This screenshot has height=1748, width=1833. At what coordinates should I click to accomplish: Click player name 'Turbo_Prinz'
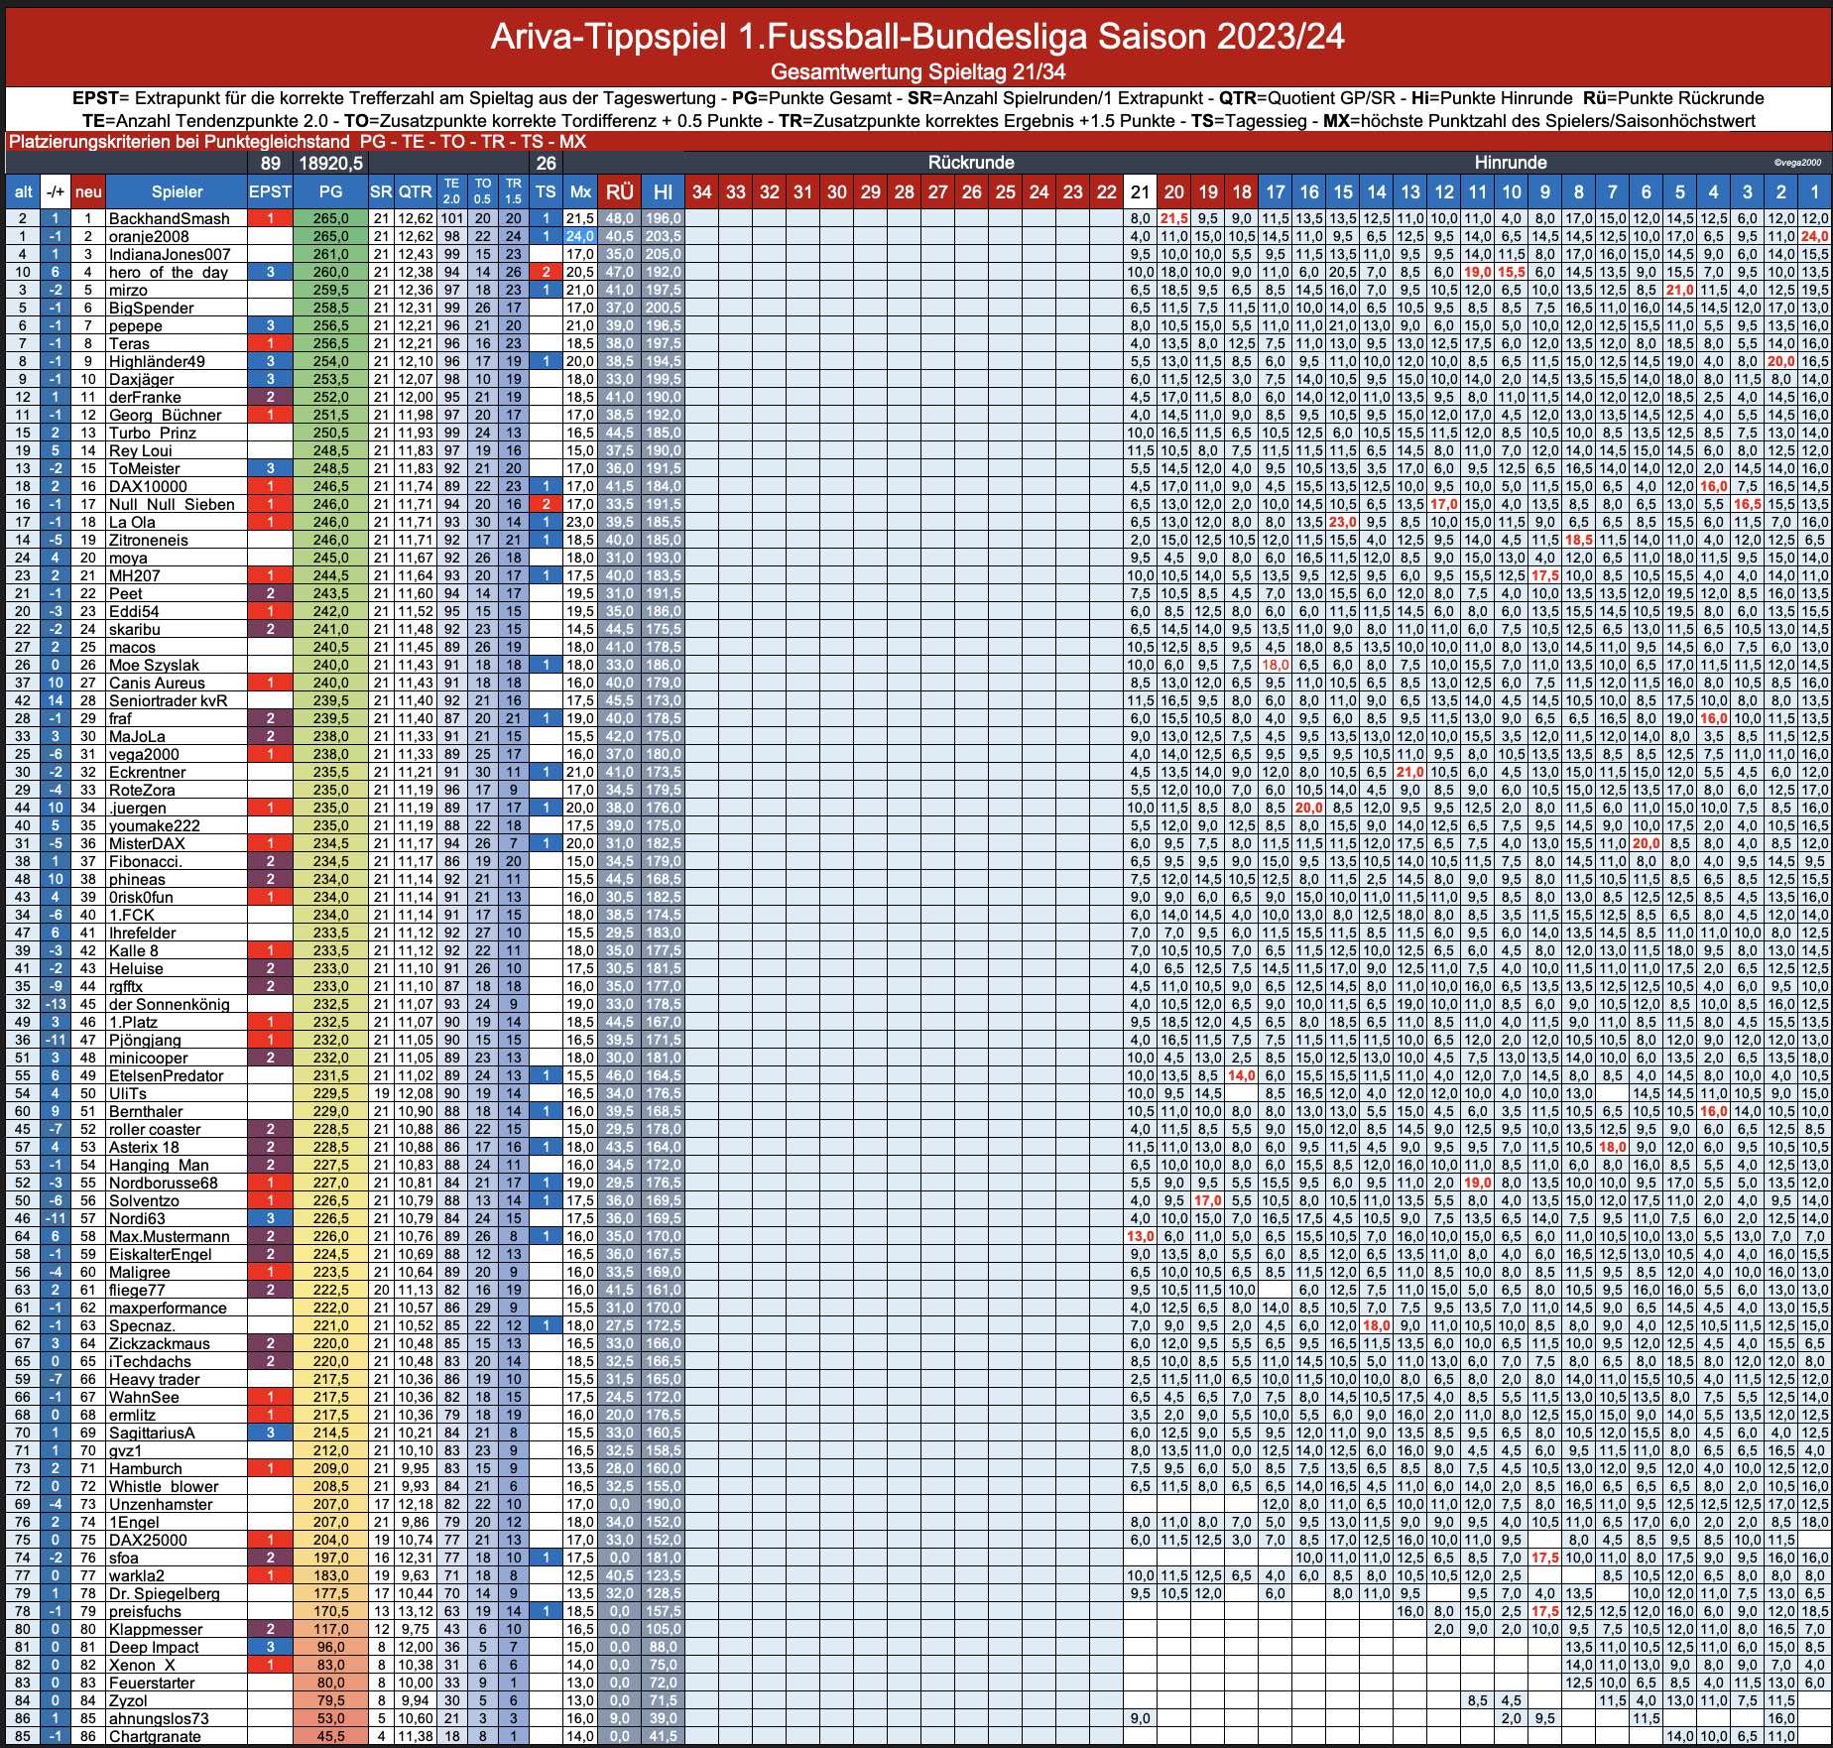coord(152,433)
